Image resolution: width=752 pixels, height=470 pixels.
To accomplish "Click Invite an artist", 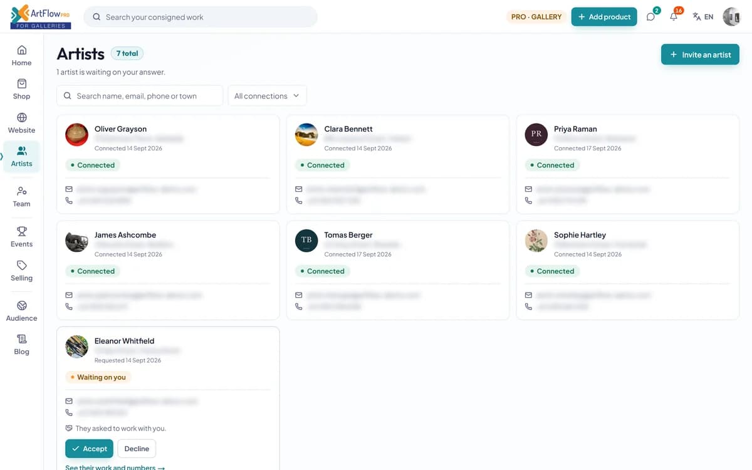I will pos(700,55).
